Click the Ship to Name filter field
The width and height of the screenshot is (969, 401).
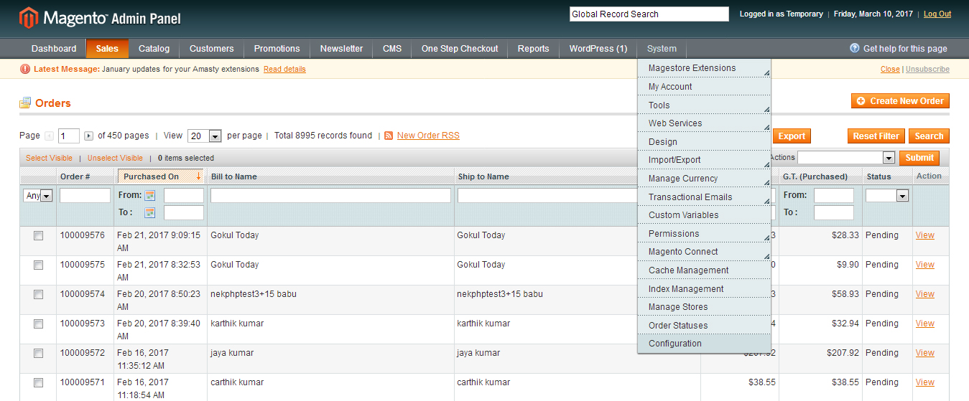coord(548,195)
